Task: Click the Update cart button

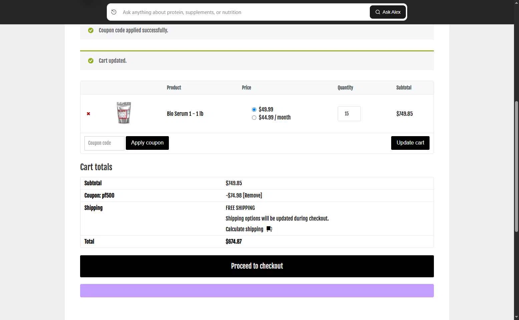Action: [x=410, y=143]
